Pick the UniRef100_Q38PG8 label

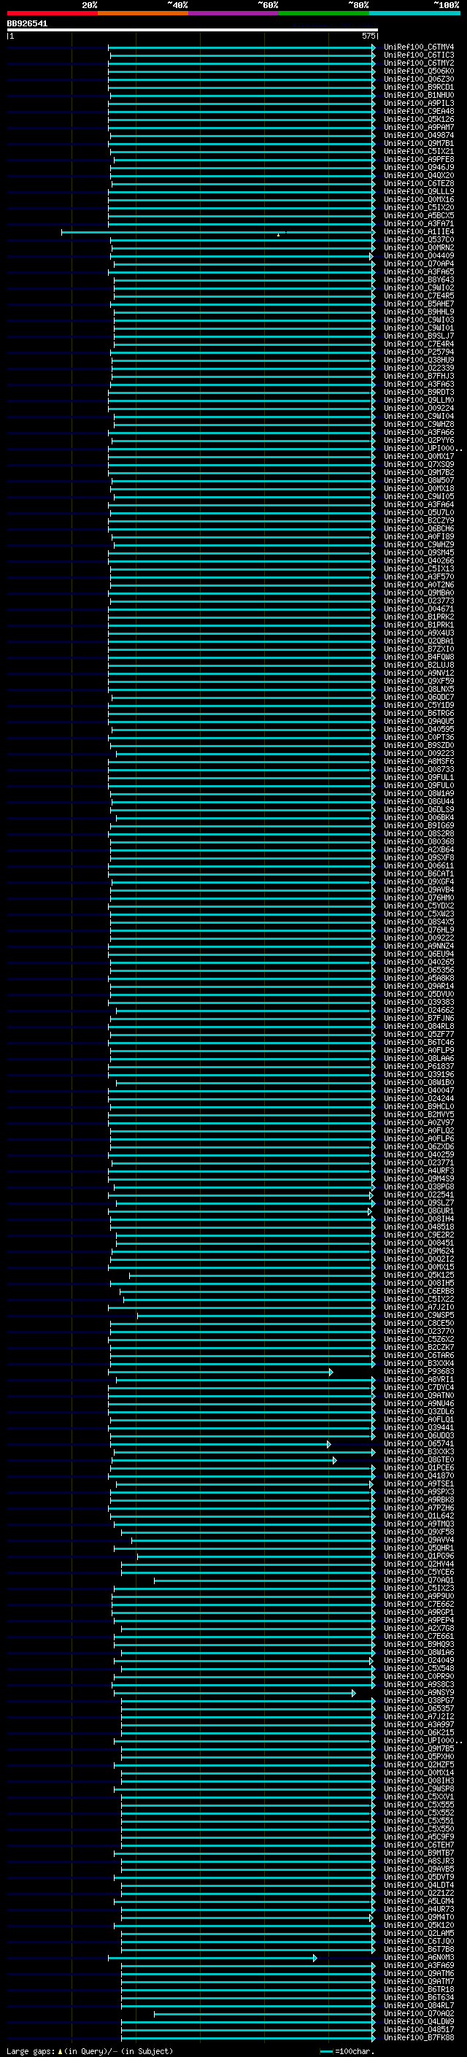point(419,1186)
